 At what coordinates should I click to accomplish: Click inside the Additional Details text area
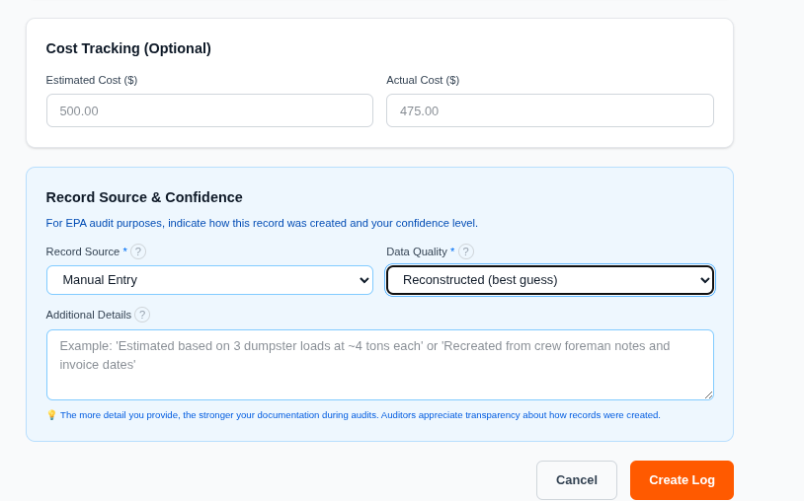coord(379,365)
